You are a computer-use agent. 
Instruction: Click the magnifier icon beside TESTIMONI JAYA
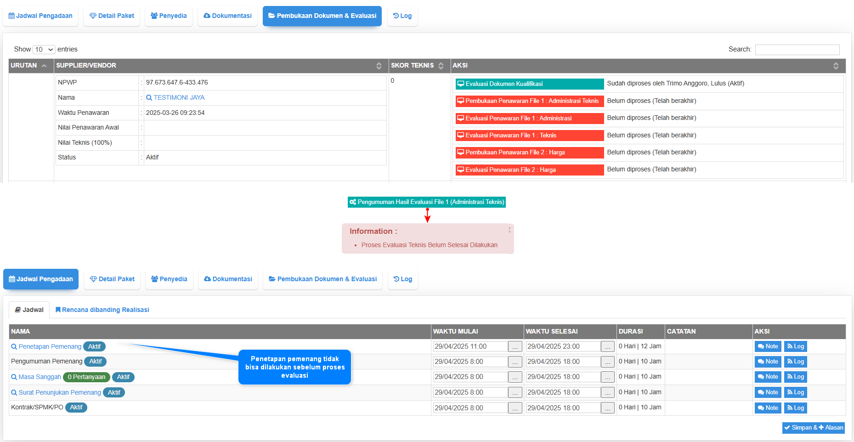tap(149, 97)
